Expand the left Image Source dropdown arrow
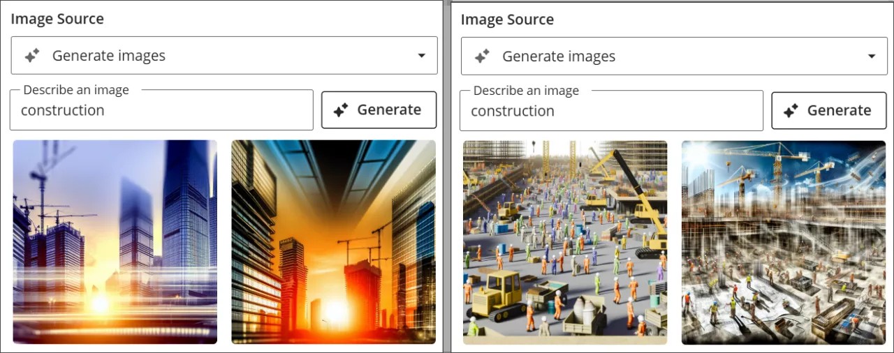Image resolution: width=894 pixels, height=353 pixels. pos(421,56)
